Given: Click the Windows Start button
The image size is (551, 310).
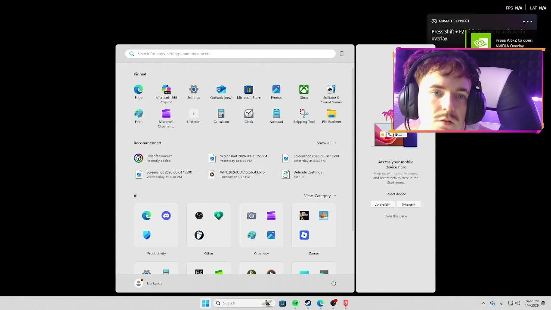Looking at the screenshot, I should tap(205, 303).
